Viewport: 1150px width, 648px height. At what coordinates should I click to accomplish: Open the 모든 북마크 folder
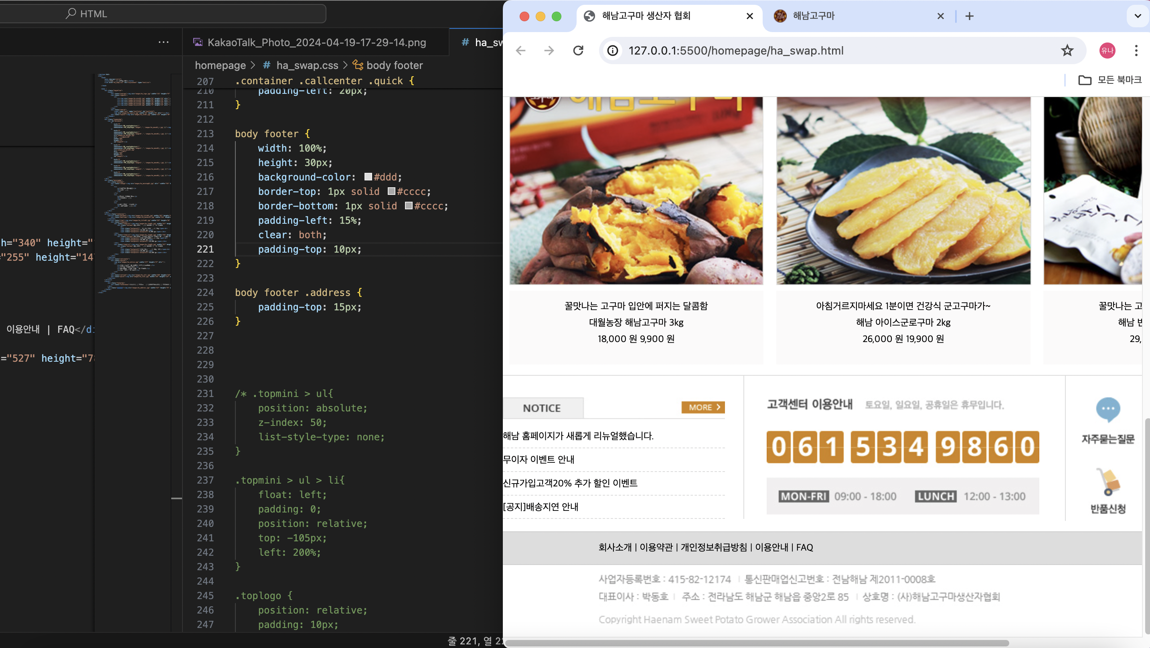pos(1110,80)
